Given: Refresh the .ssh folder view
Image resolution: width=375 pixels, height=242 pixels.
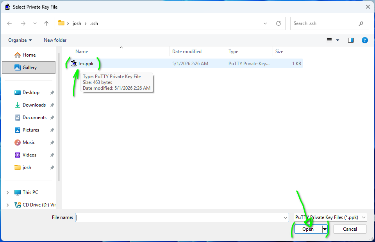Looking at the screenshot, I should tap(279, 23).
